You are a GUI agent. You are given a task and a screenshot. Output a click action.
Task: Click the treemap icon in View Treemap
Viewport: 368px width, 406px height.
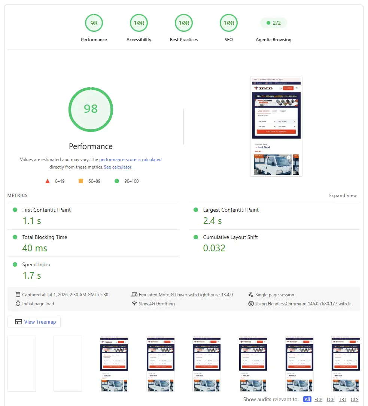pos(18,322)
